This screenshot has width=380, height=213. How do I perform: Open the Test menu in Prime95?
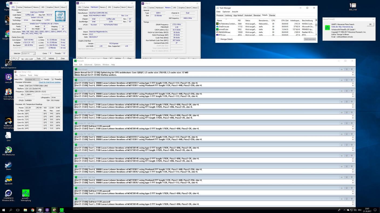tap(76, 65)
